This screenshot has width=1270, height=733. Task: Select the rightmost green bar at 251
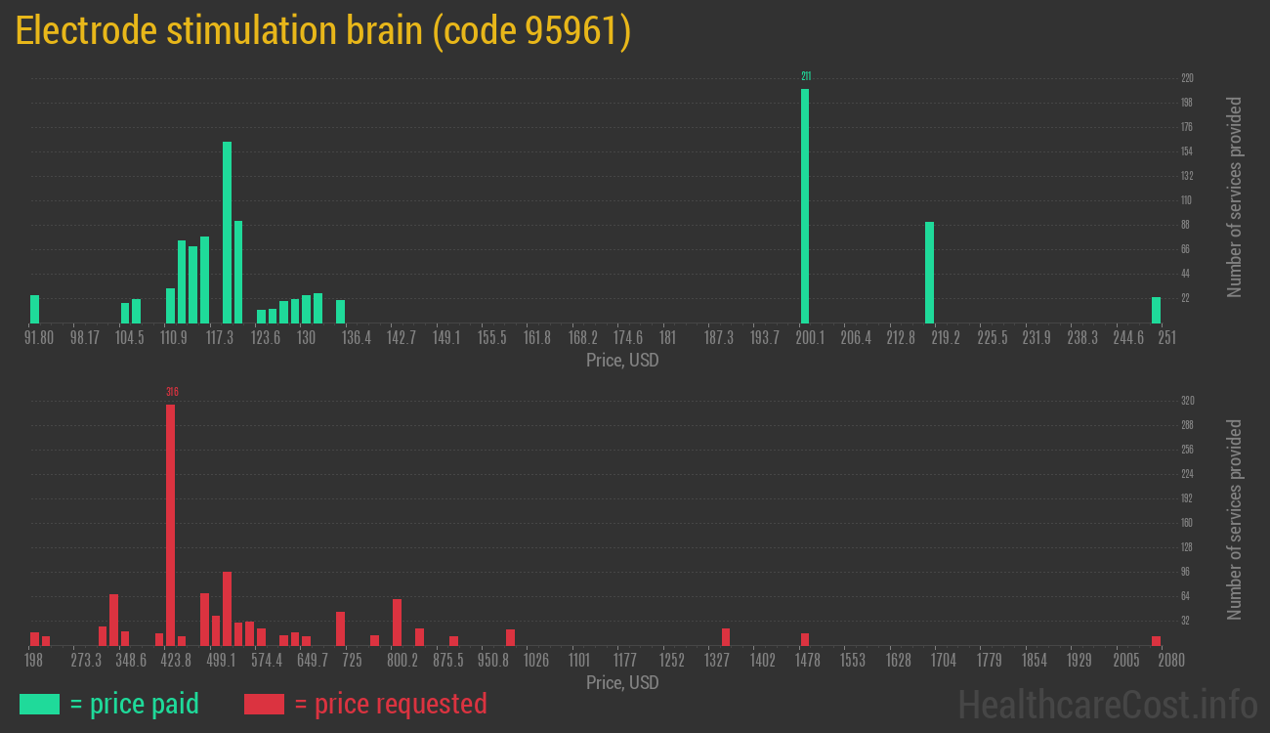pyautogui.click(x=1158, y=308)
